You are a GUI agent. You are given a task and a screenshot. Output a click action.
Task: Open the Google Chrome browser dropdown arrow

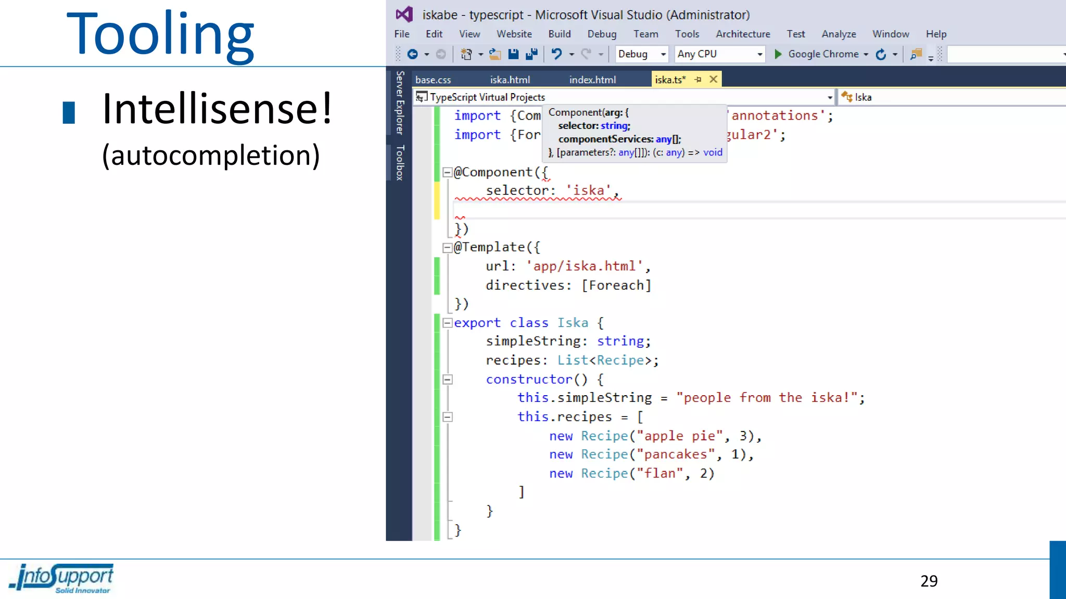[866, 55]
